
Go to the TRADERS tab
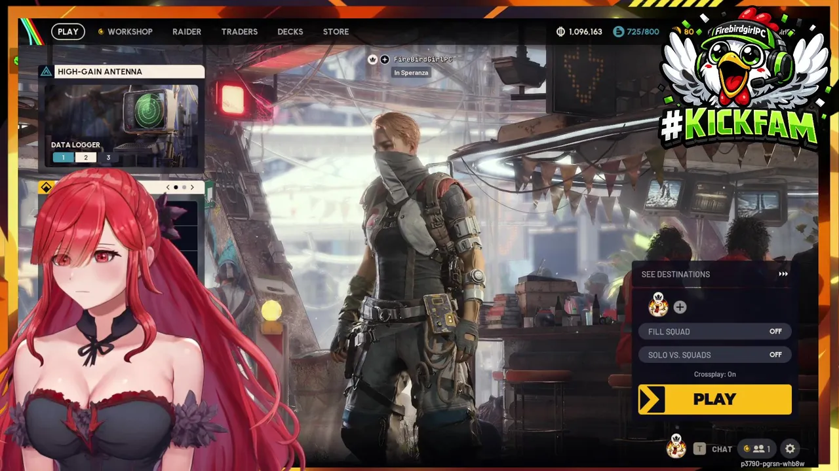tap(239, 31)
